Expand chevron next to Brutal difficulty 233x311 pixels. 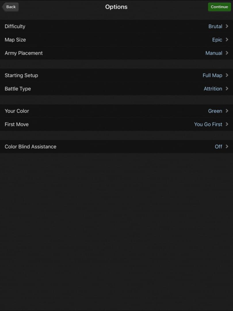pos(227,26)
